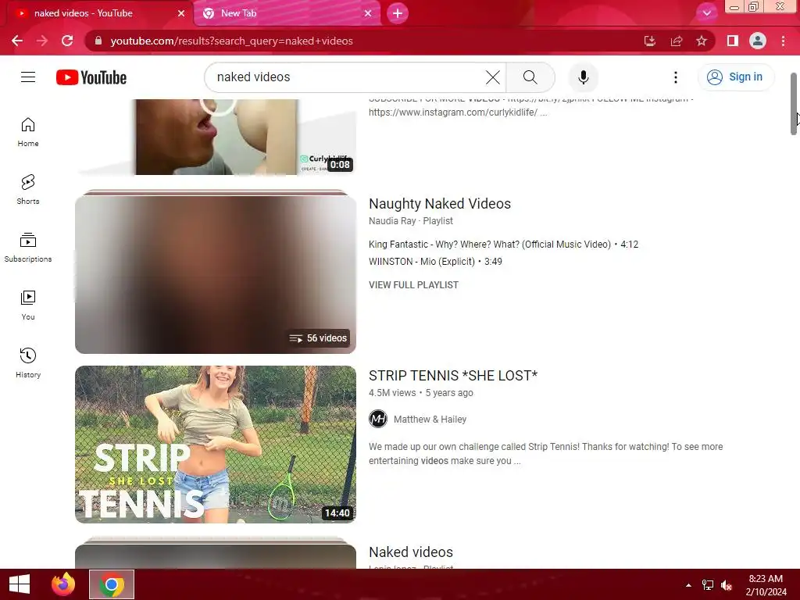This screenshot has height=600, width=800.
Task: Open the Naughty Naked Videos playlist title
Action: pyautogui.click(x=440, y=204)
